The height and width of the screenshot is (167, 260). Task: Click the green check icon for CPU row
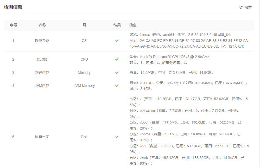pos(117,59)
